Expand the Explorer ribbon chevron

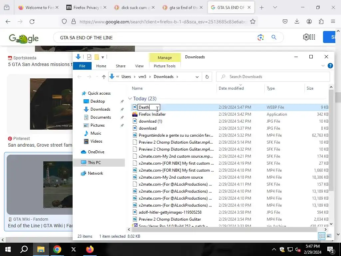pos(323,66)
